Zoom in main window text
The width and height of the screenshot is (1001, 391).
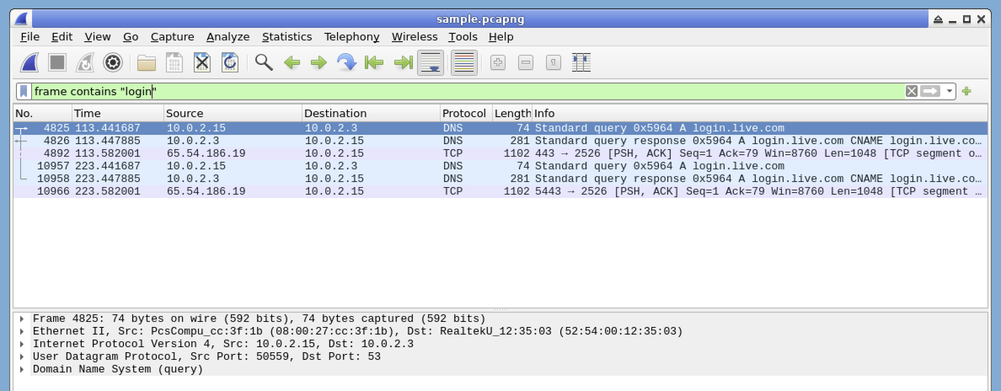click(498, 63)
